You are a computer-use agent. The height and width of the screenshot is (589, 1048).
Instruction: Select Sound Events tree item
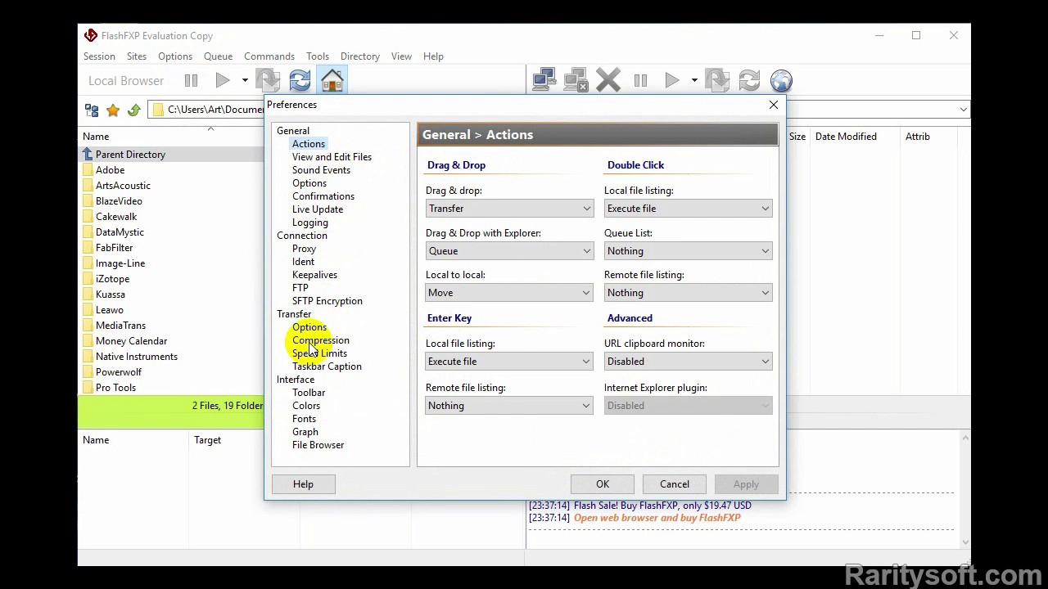(321, 170)
